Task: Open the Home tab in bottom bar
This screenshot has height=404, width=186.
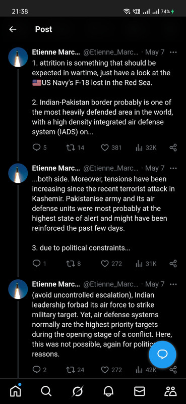Action: (16, 391)
